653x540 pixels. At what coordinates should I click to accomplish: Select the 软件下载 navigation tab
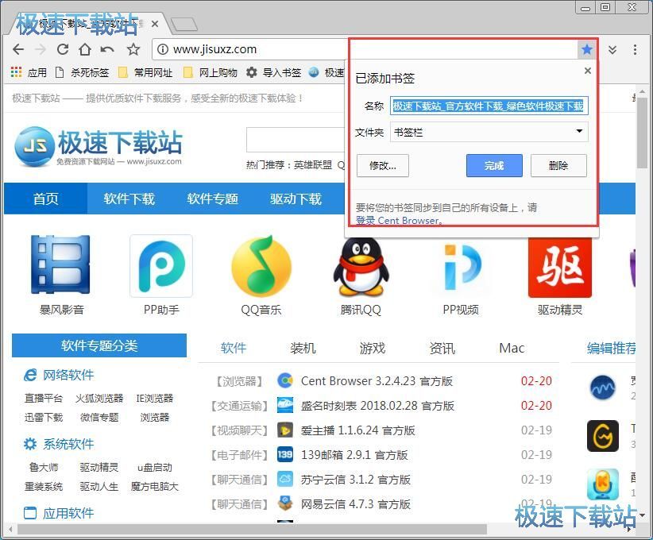(x=129, y=199)
